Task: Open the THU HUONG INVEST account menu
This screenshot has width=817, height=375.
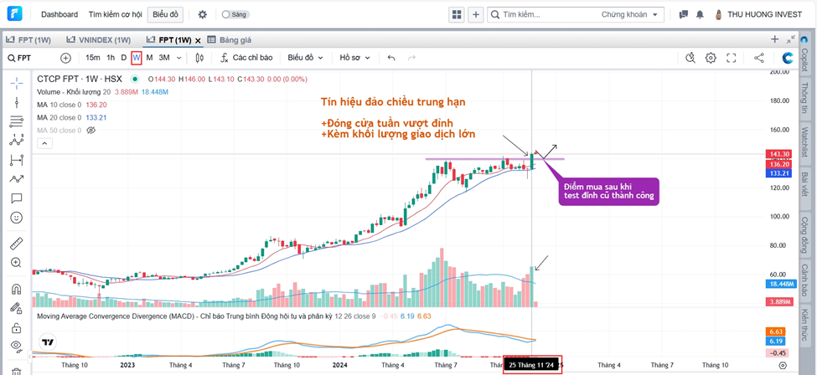Action: [x=758, y=14]
